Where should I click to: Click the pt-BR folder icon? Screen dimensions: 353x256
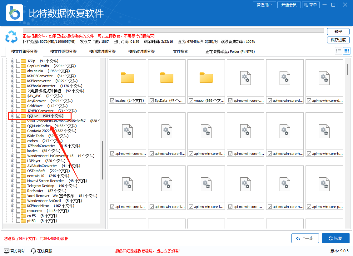[23, 221]
